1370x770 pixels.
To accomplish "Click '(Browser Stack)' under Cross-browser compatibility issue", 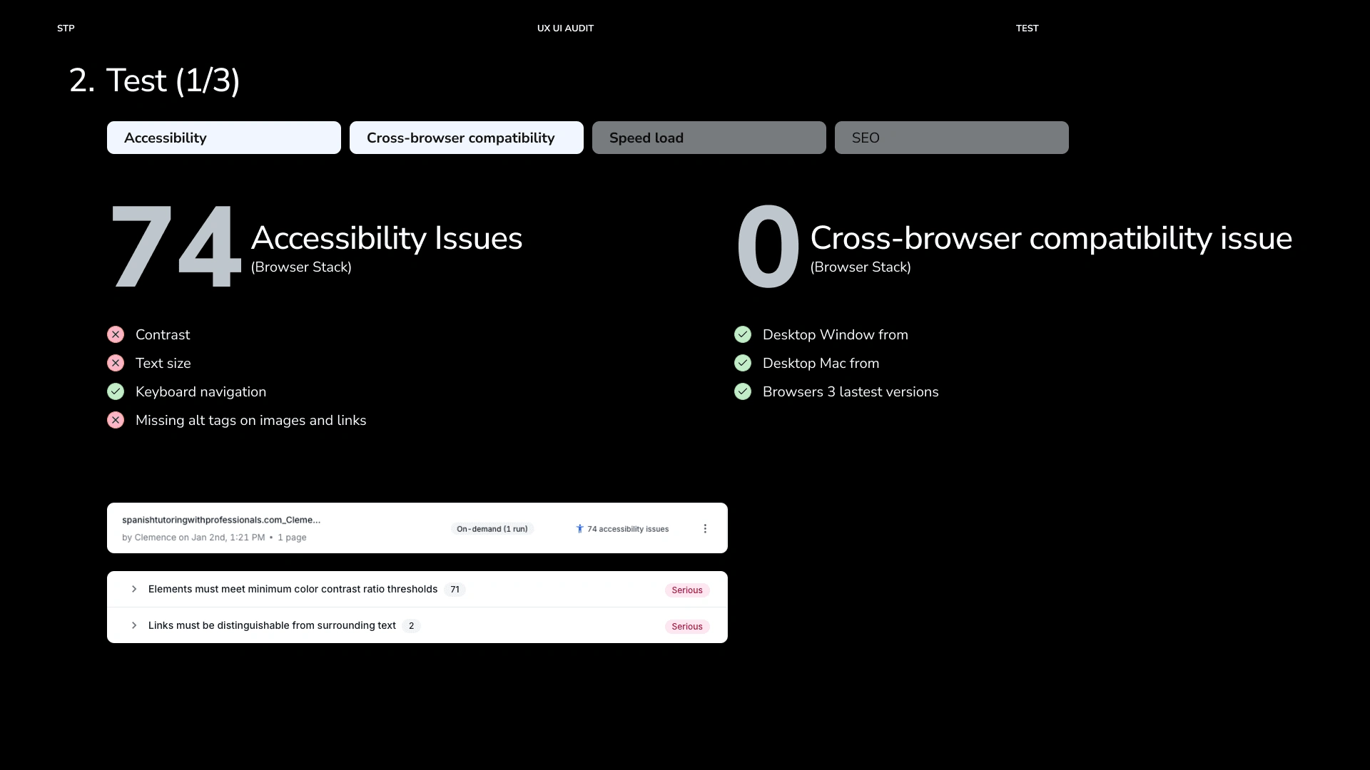I will pyautogui.click(x=861, y=267).
